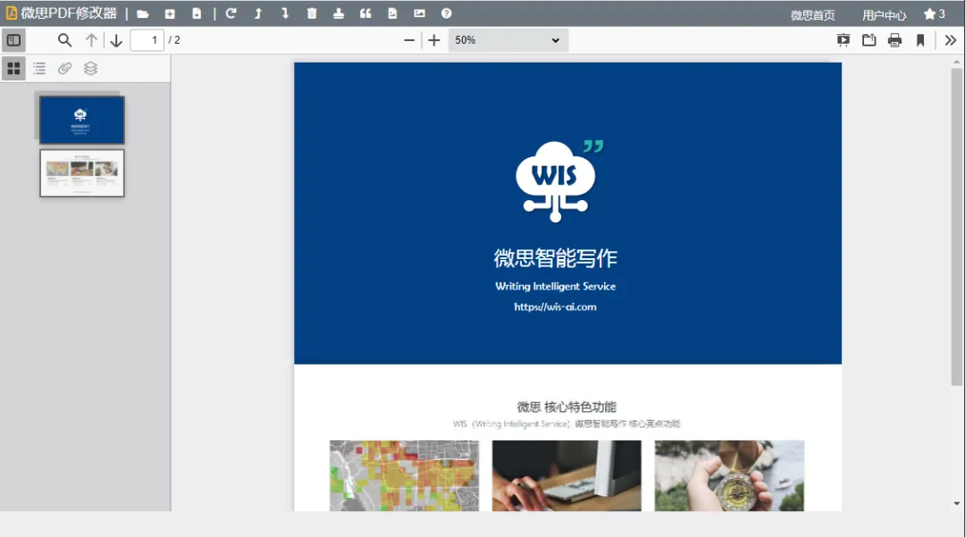The image size is (965, 537).
Task: Click the scrollbar down arrow
Action: 956,503
